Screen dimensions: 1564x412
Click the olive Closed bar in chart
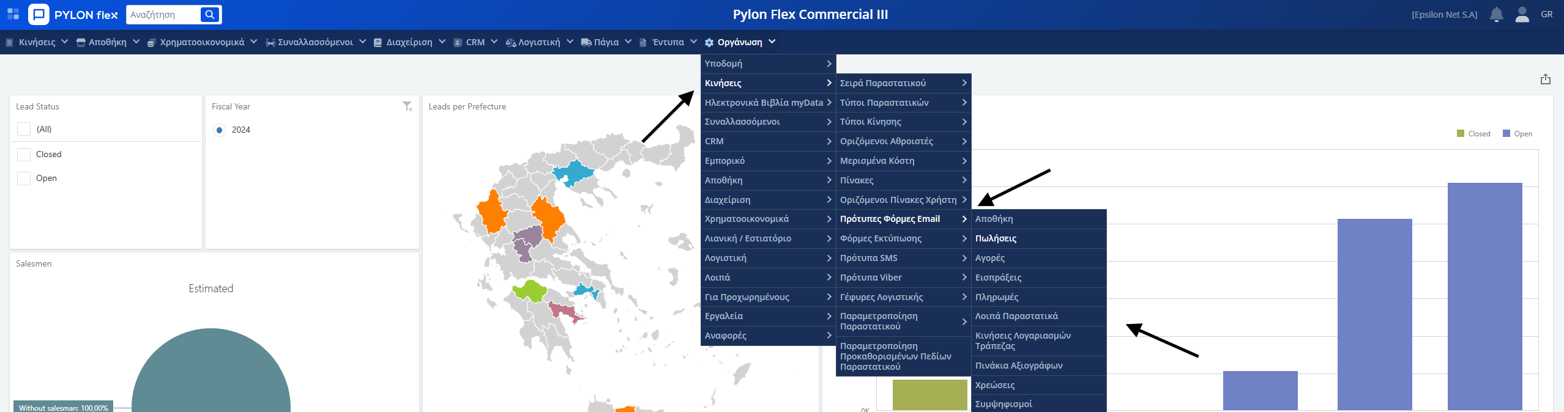(929, 395)
